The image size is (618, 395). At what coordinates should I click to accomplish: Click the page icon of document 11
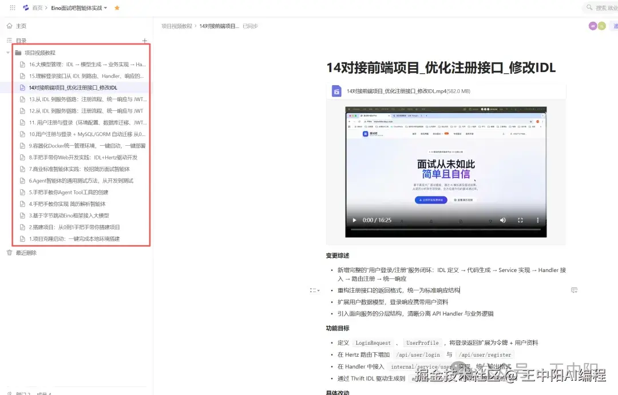coord(22,122)
